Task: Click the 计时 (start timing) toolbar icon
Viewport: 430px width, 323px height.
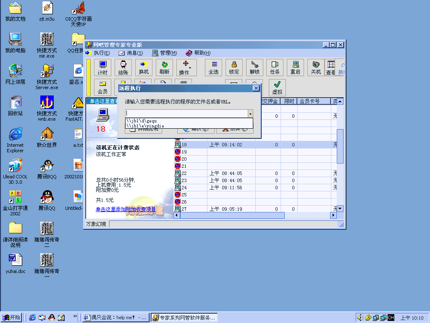Action: [x=102, y=67]
